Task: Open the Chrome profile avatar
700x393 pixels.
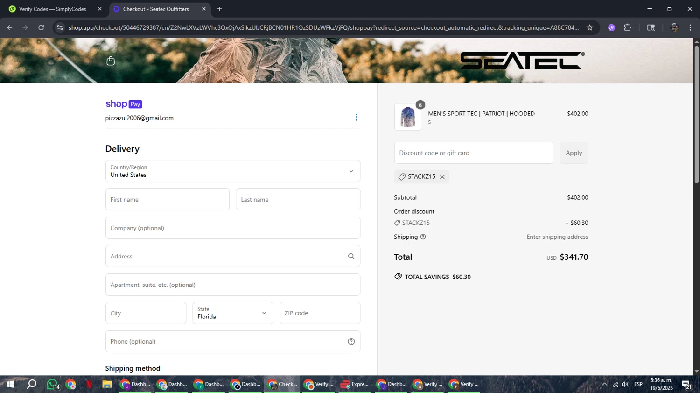Action: coord(674,27)
